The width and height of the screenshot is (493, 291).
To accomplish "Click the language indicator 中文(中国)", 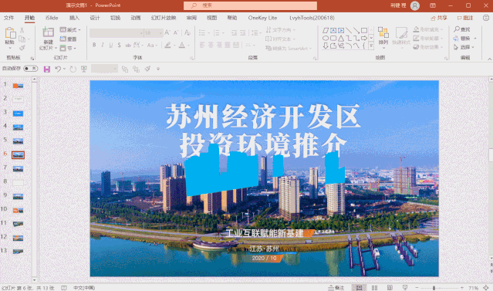I will [84, 288].
